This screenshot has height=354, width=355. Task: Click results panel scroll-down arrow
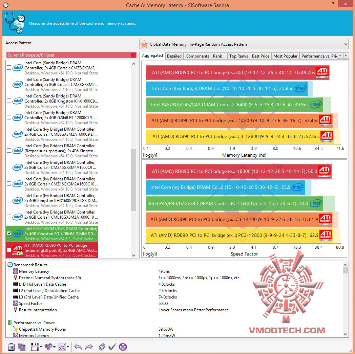[x=345, y=334]
